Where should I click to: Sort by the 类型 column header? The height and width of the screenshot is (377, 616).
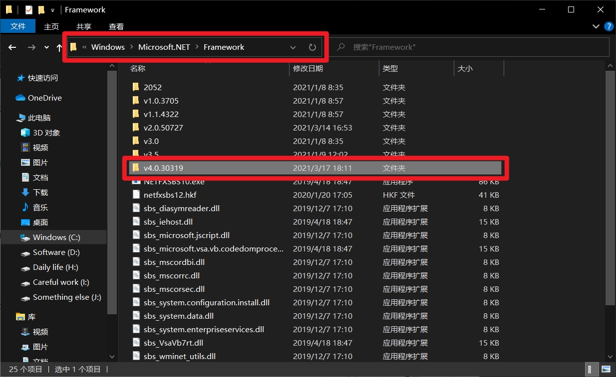click(390, 68)
